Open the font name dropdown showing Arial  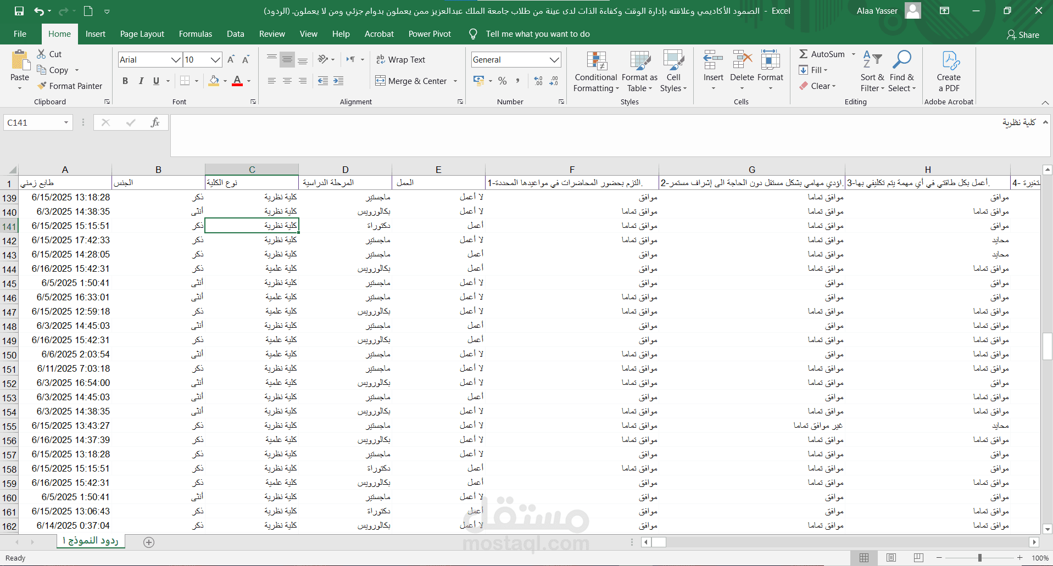click(176, 59)
